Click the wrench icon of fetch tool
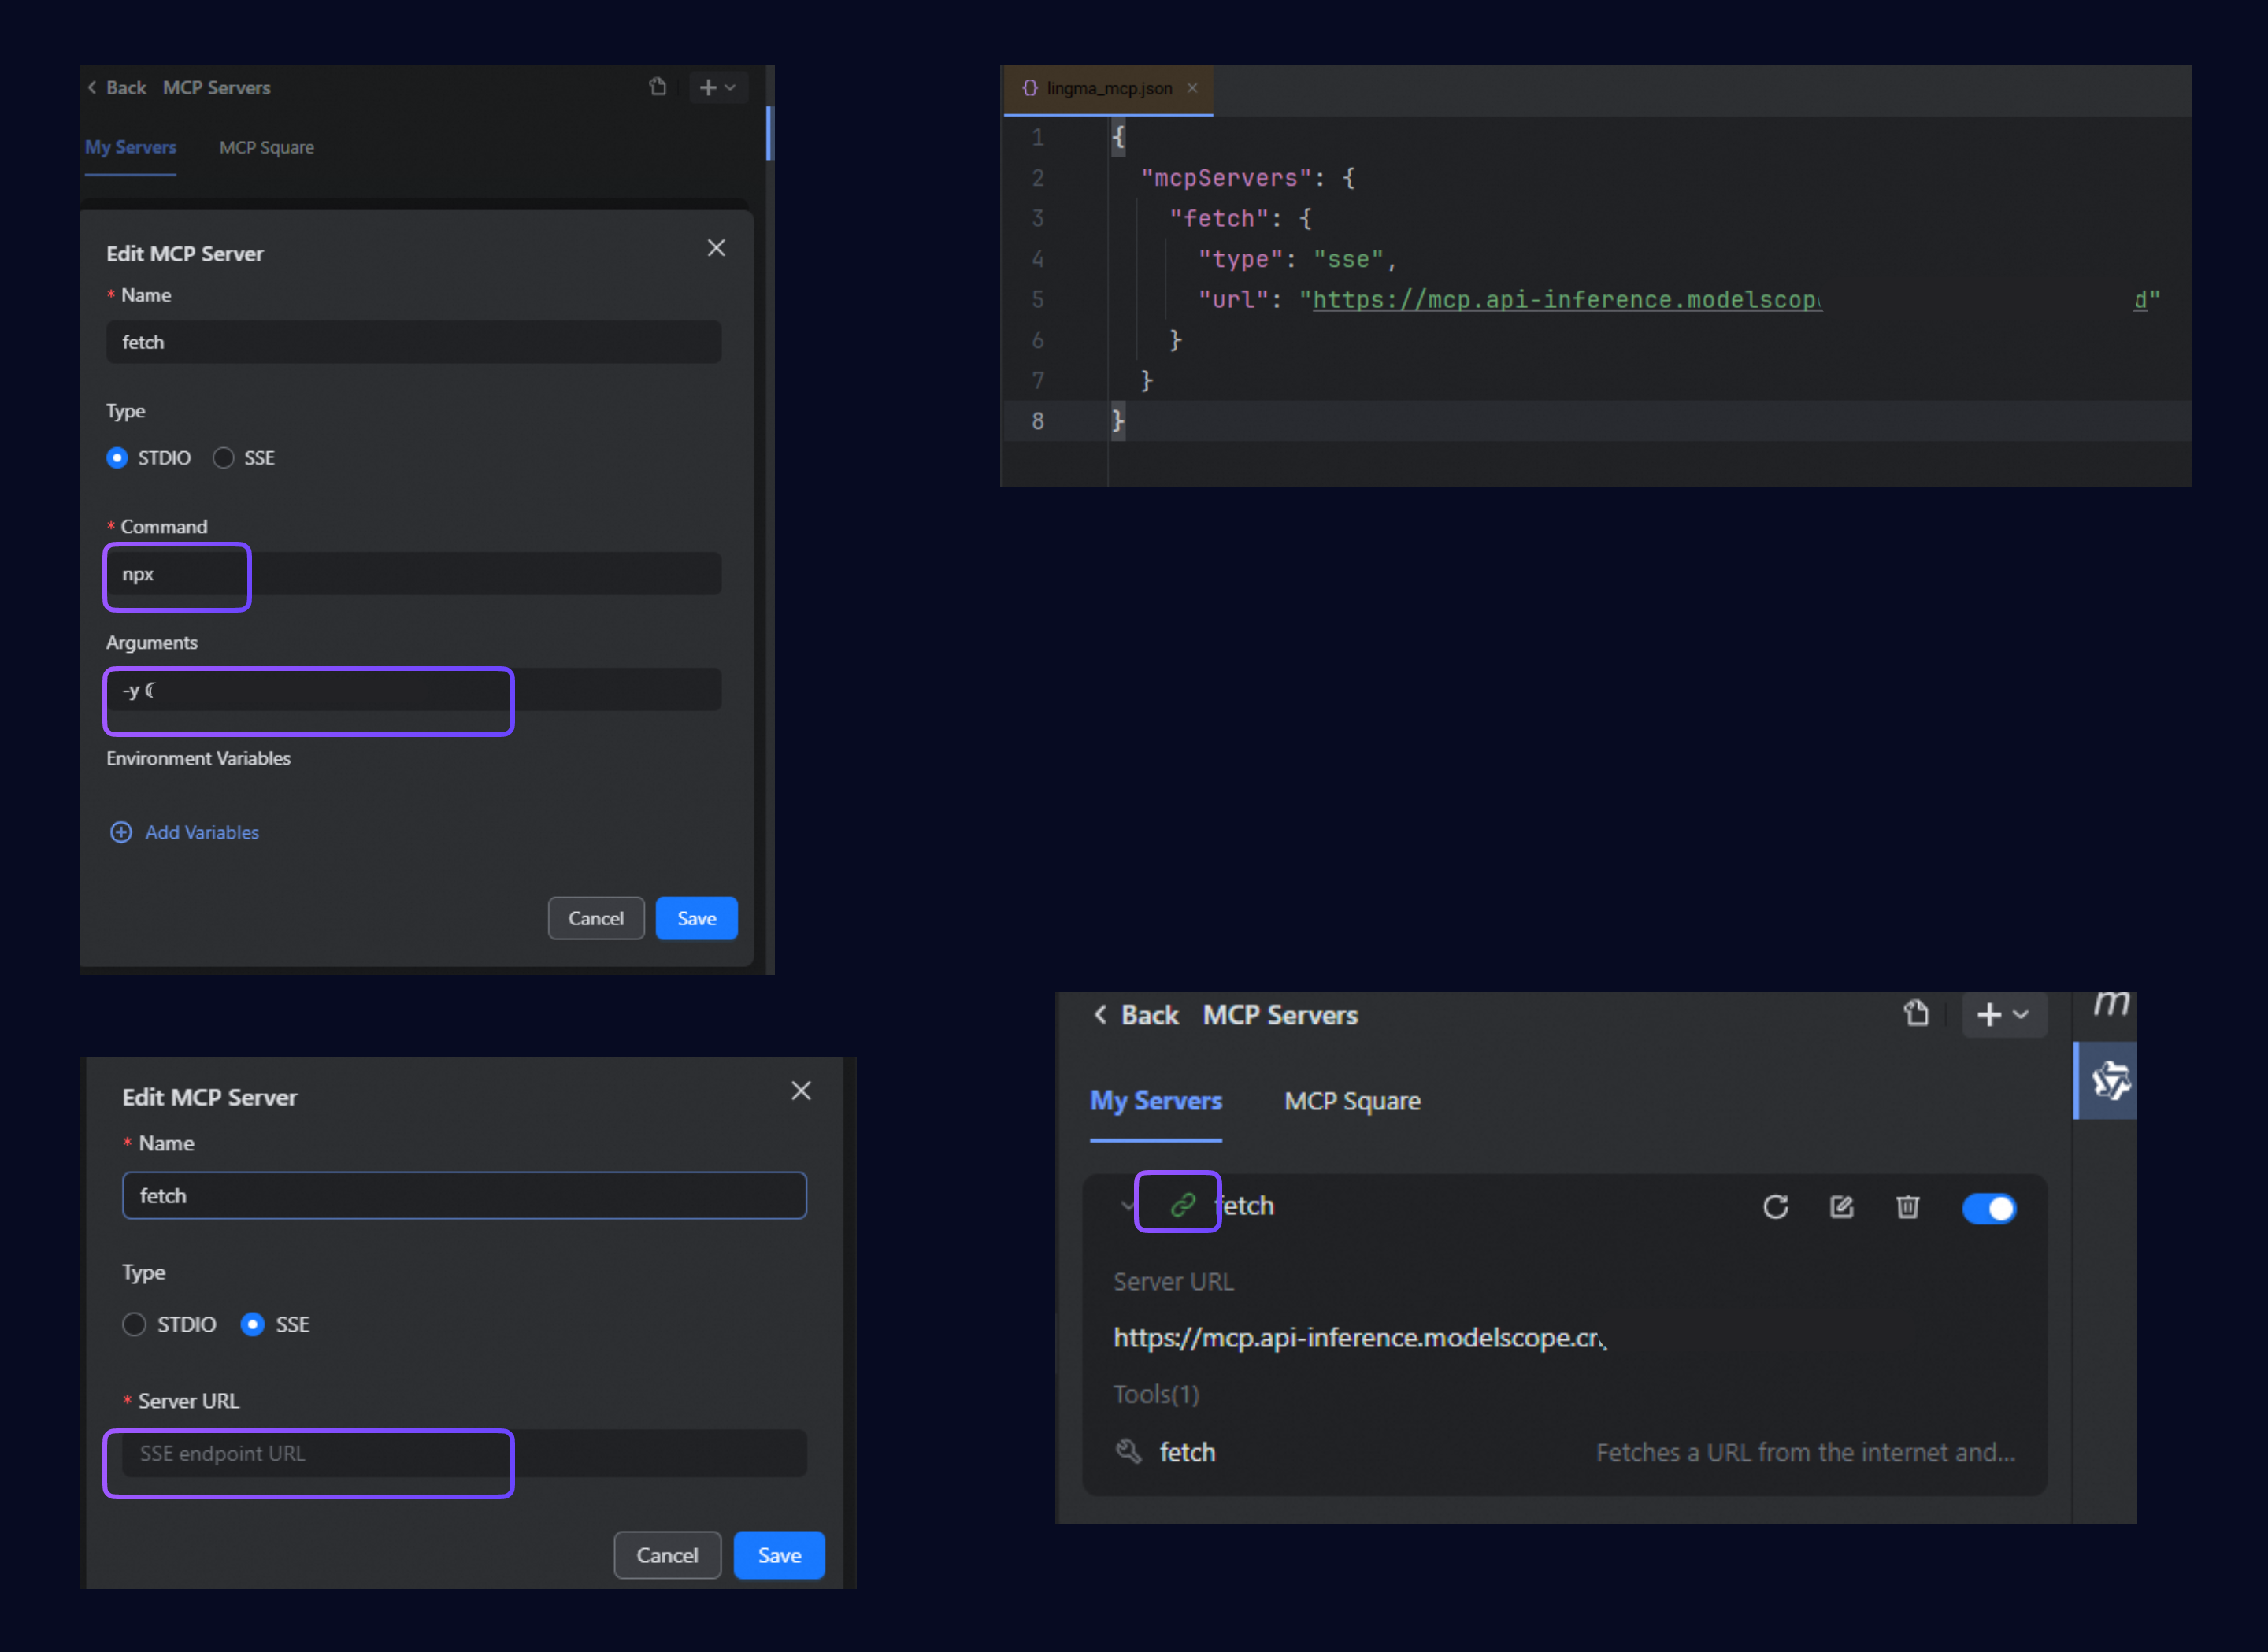The height and width of the screenshot is (1652, 2268). tap(1128, 1451)
